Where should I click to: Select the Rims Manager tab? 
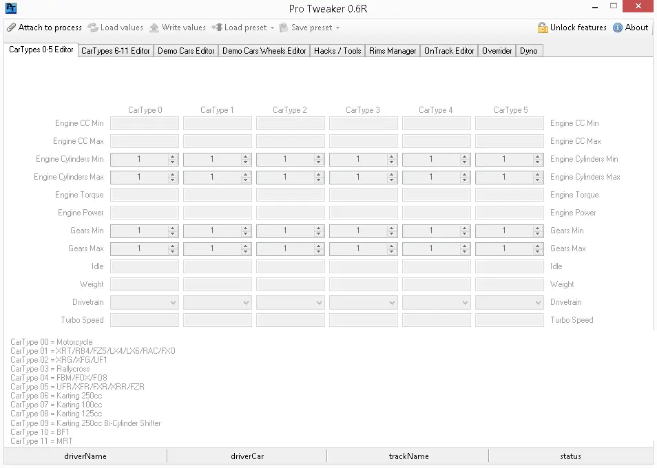[393, 51]
